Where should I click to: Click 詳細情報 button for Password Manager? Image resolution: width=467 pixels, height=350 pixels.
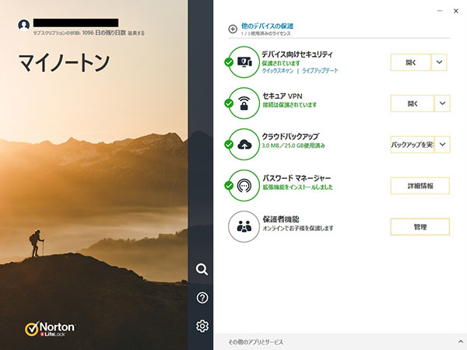[x=420, y=186]
